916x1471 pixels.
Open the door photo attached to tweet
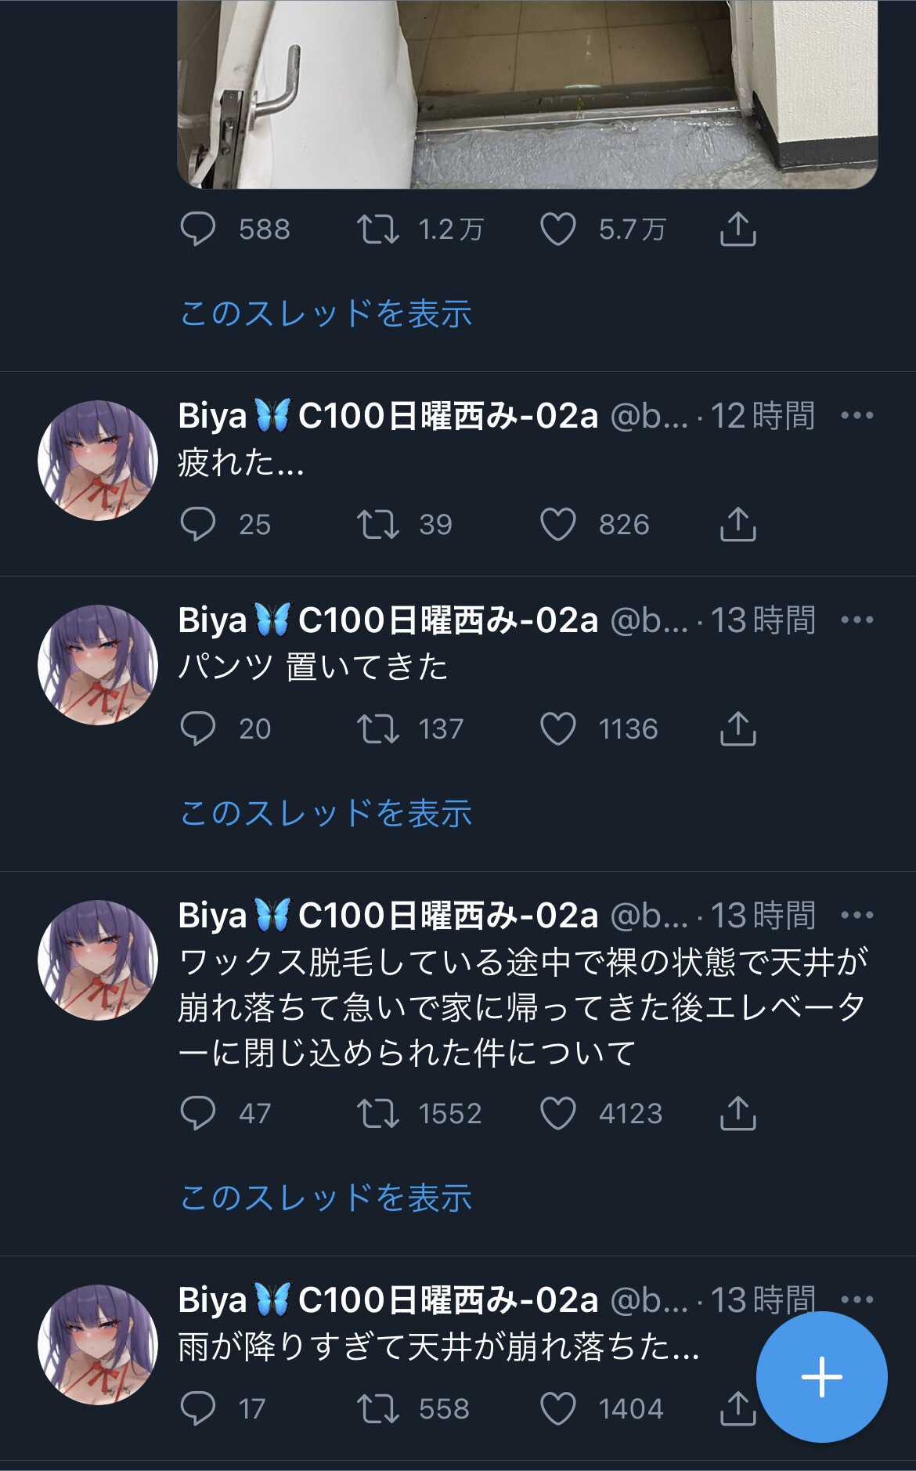click(527, 94)
